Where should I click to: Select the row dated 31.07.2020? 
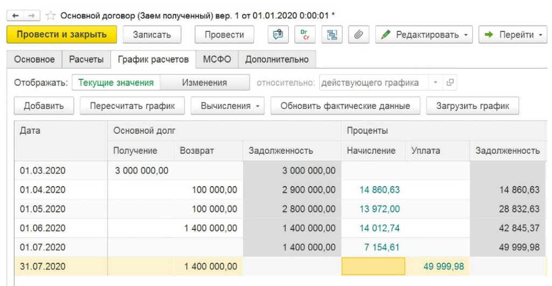(x=280, y=266)
